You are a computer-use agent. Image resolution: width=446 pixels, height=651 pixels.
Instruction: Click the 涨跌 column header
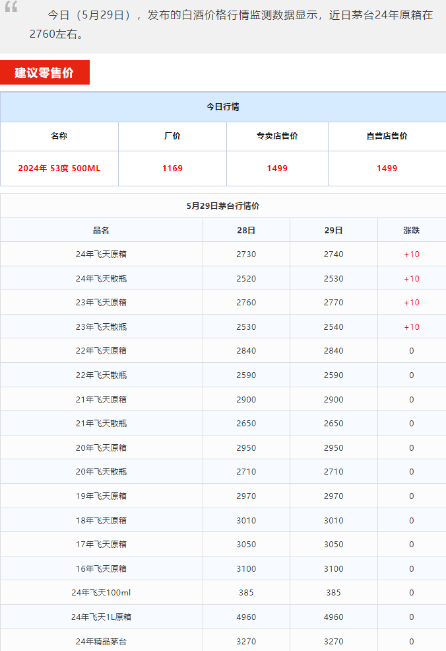tap(411, 231)
